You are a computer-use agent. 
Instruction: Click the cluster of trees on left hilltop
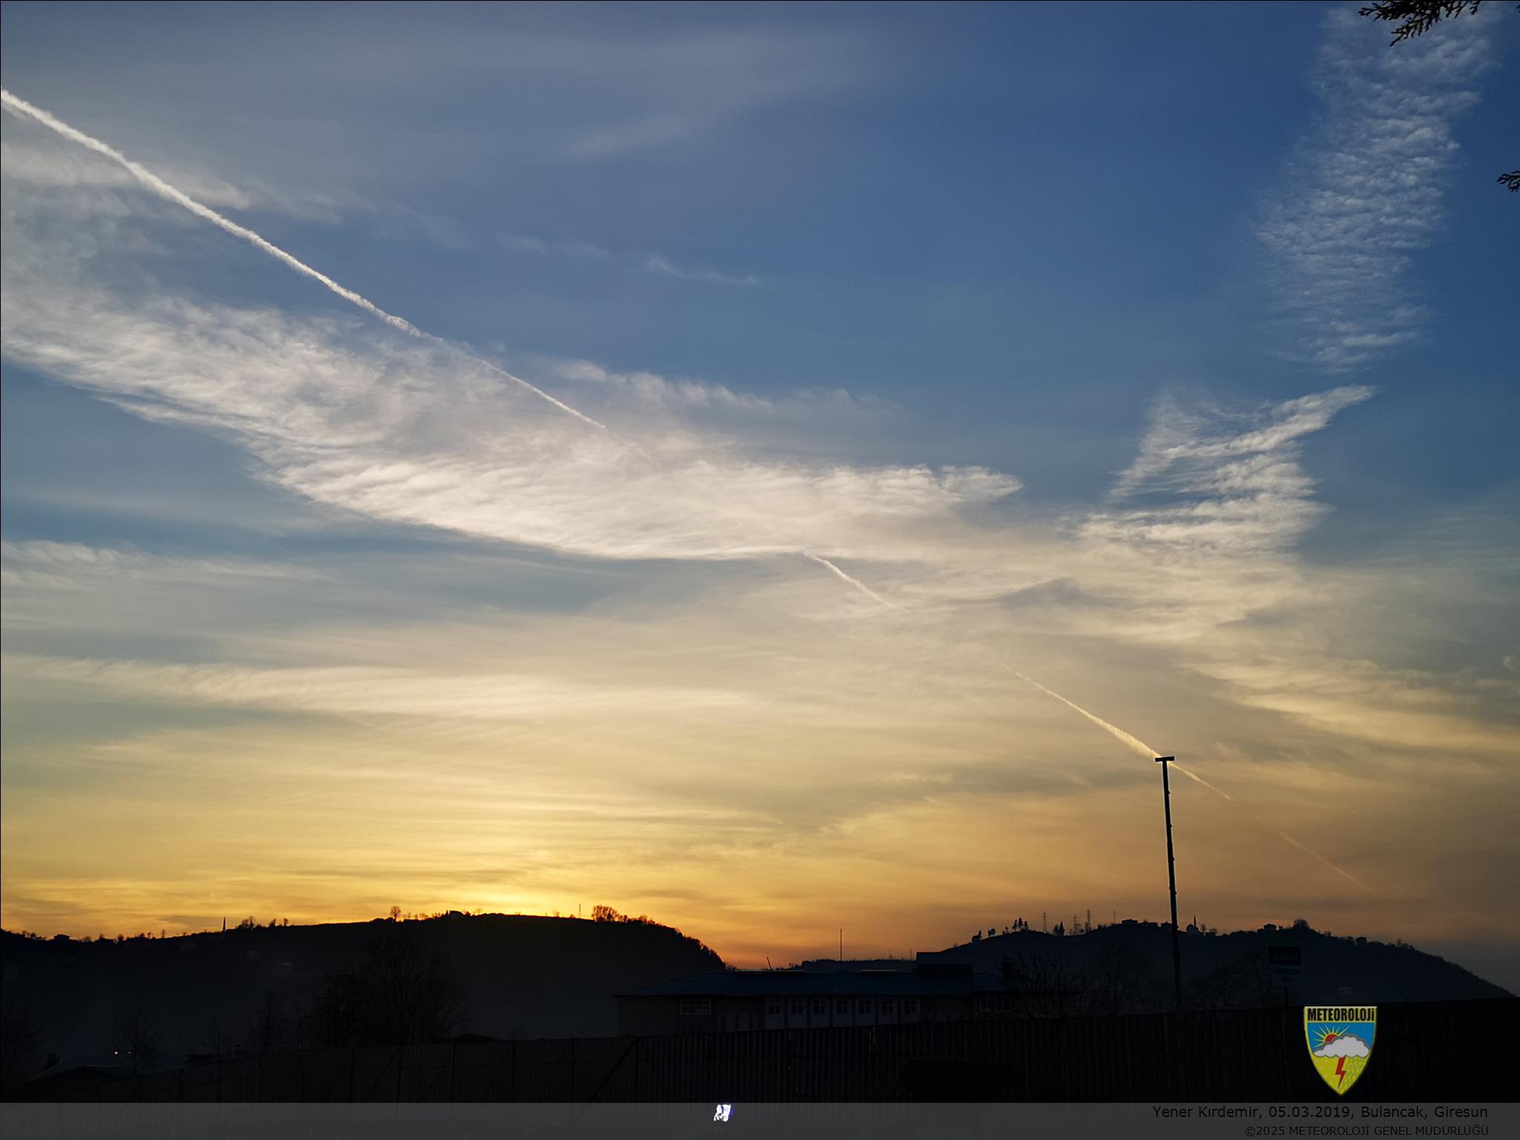tap(606, 914)
